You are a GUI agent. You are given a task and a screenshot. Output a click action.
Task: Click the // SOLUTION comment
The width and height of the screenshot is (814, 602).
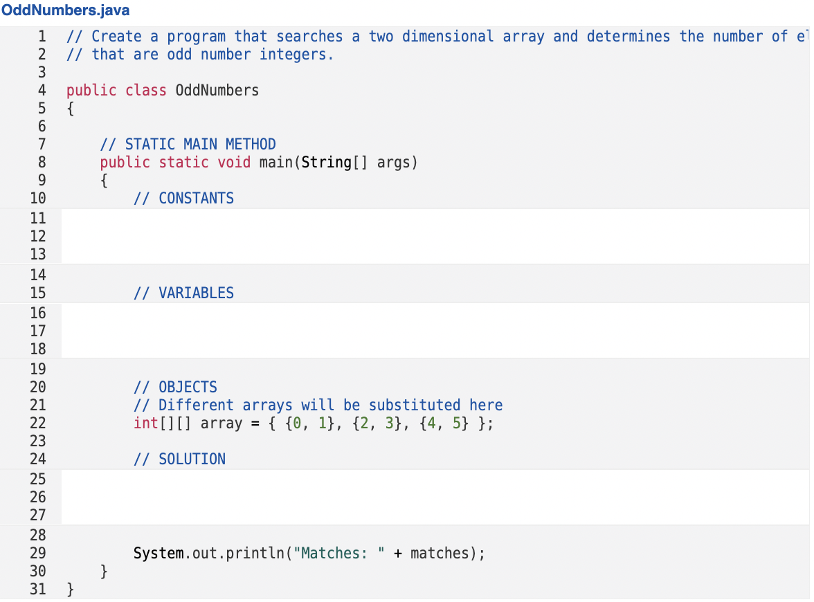(179, 459)
